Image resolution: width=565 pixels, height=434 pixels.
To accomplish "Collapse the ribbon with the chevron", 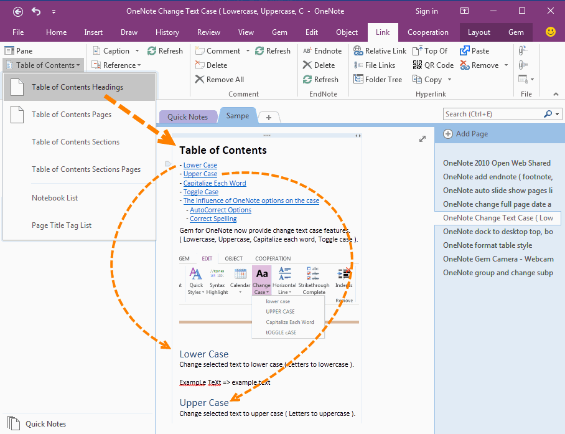I will [x=556, y=94].
